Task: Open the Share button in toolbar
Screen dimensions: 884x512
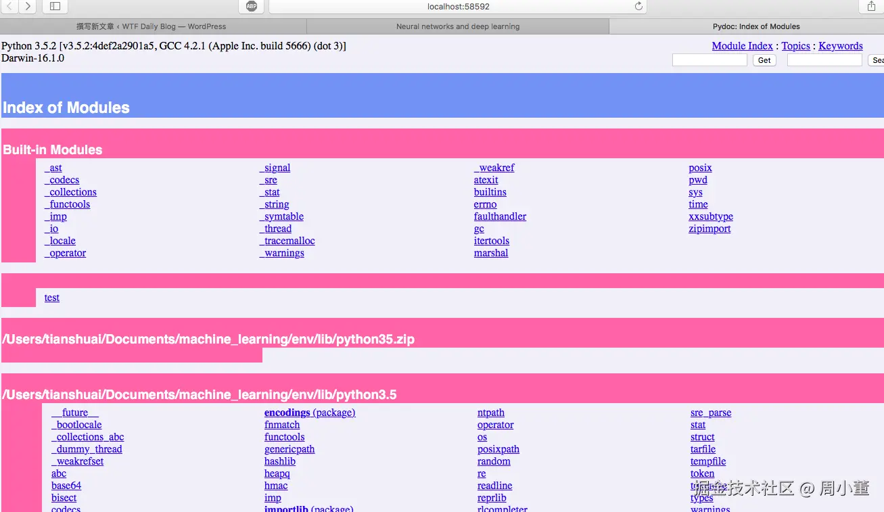Action: (871, 6)
